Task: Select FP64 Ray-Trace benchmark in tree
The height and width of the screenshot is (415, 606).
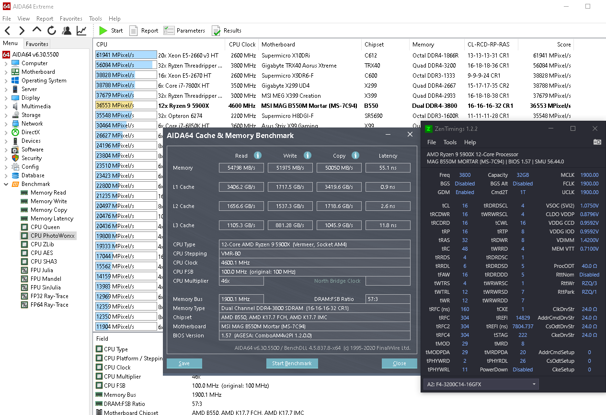Action: tap(49, 305)
